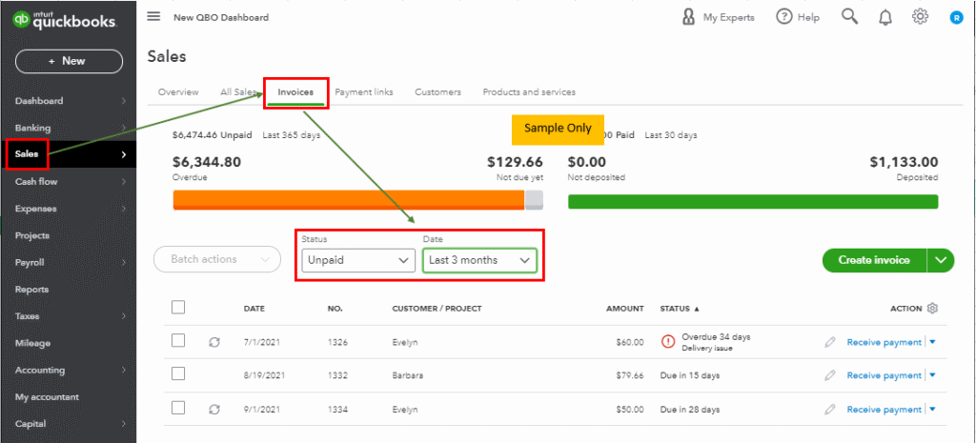Click the My Experts label
Screen dimensions: 976x443
pos(728,17)
